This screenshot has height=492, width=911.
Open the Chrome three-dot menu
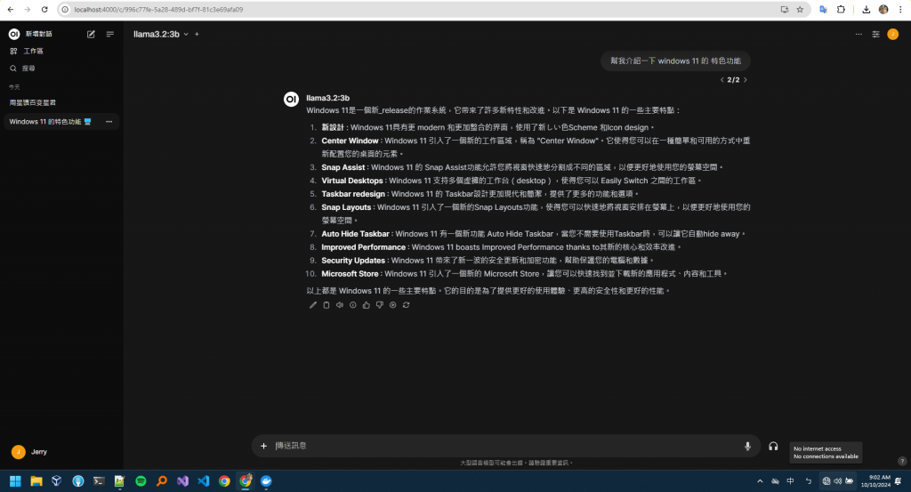click(x=900, y=9)
